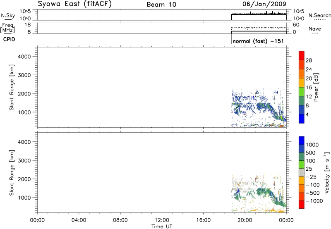This screenshot has width=331, height=229.
Task: Click the red swatch on Power colorbar
Action: click(302, 55)
